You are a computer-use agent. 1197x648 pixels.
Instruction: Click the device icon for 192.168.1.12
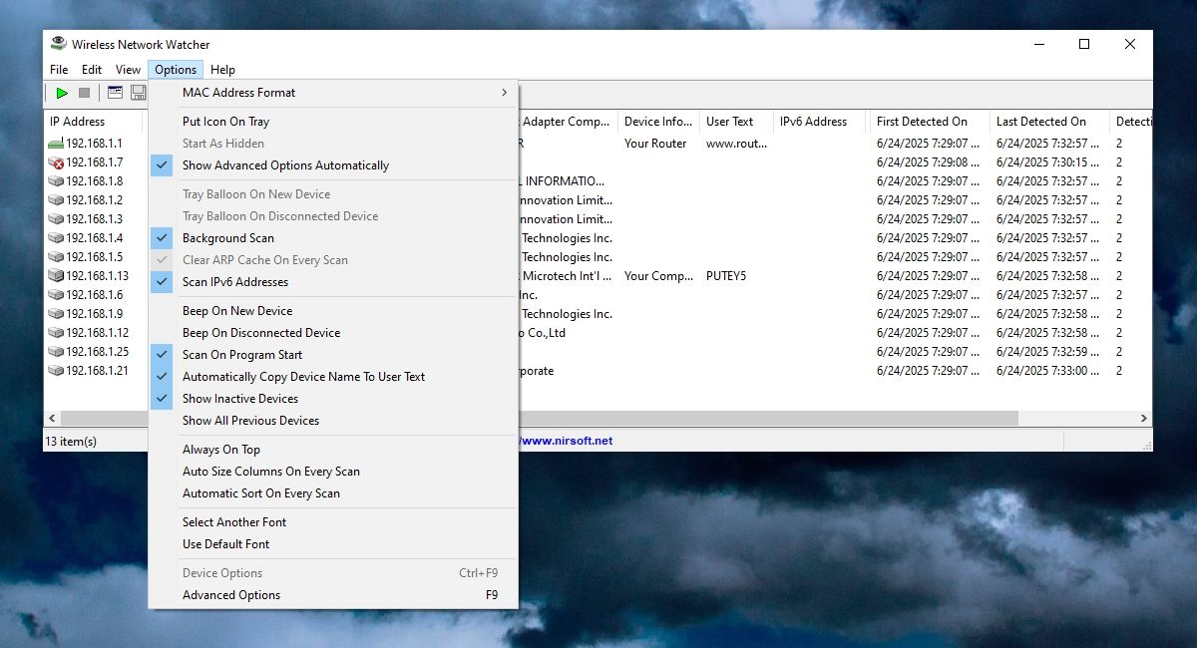coord(56,333)
